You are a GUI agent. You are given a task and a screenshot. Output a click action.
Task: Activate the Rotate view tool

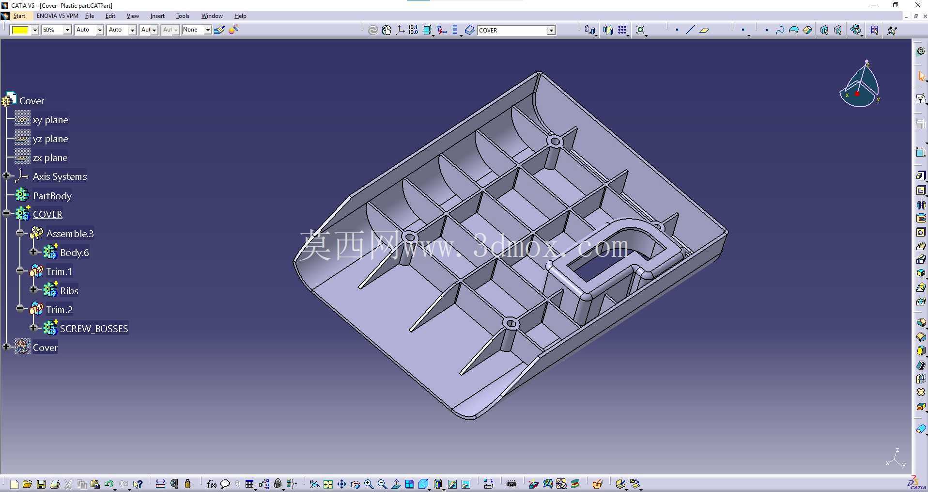pyautogui.click(x=355, y=484)
